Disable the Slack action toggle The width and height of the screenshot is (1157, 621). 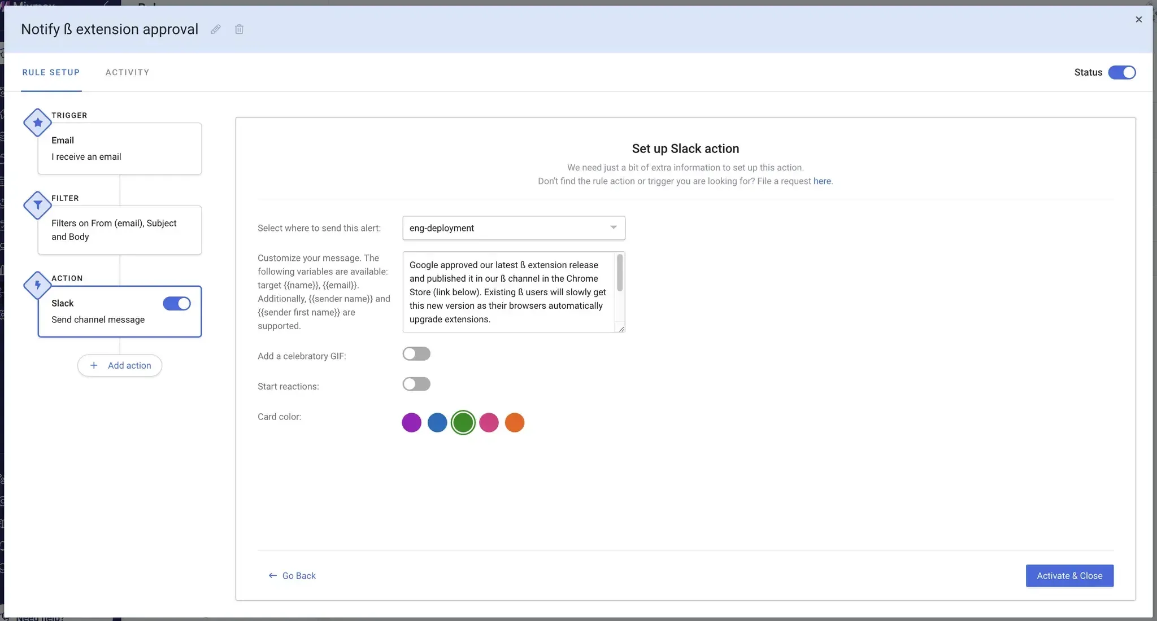click(177, 304)
